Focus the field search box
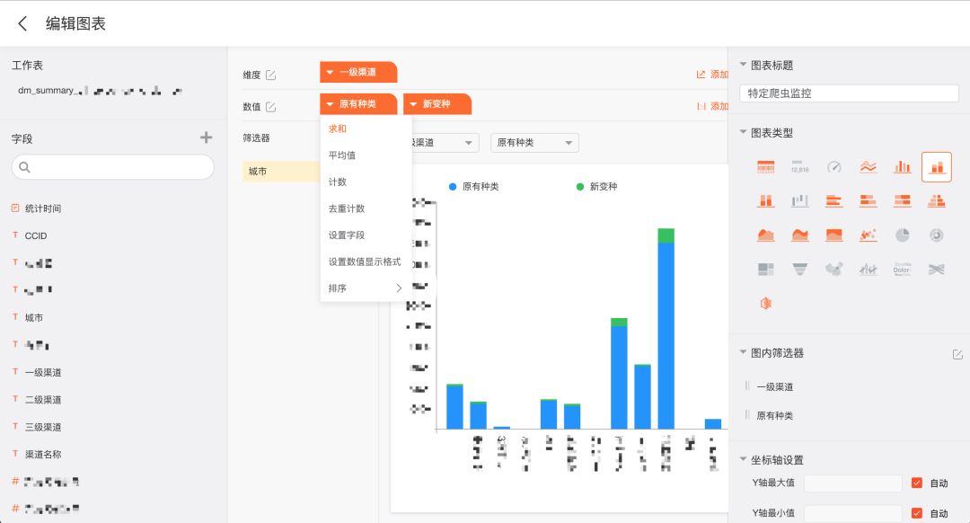This screenshot has height=523, width=970. (x=112, y=167)
